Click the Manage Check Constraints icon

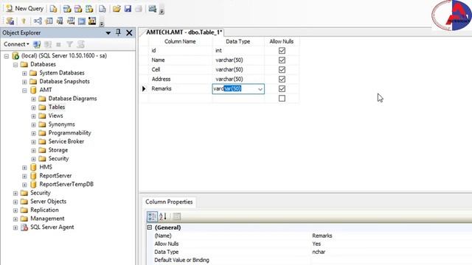[x=82, y=21]
